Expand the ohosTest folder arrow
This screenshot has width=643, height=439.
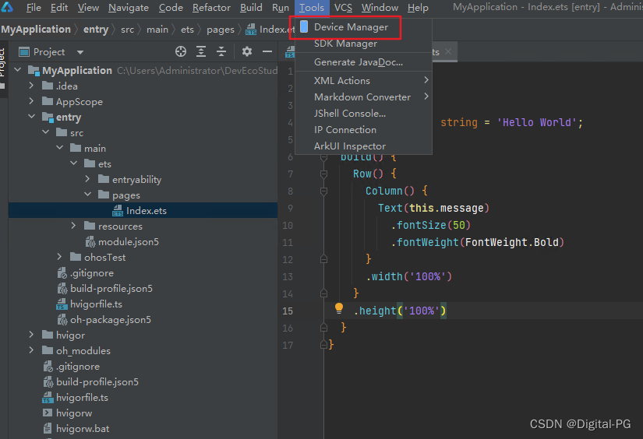(59, 257)
